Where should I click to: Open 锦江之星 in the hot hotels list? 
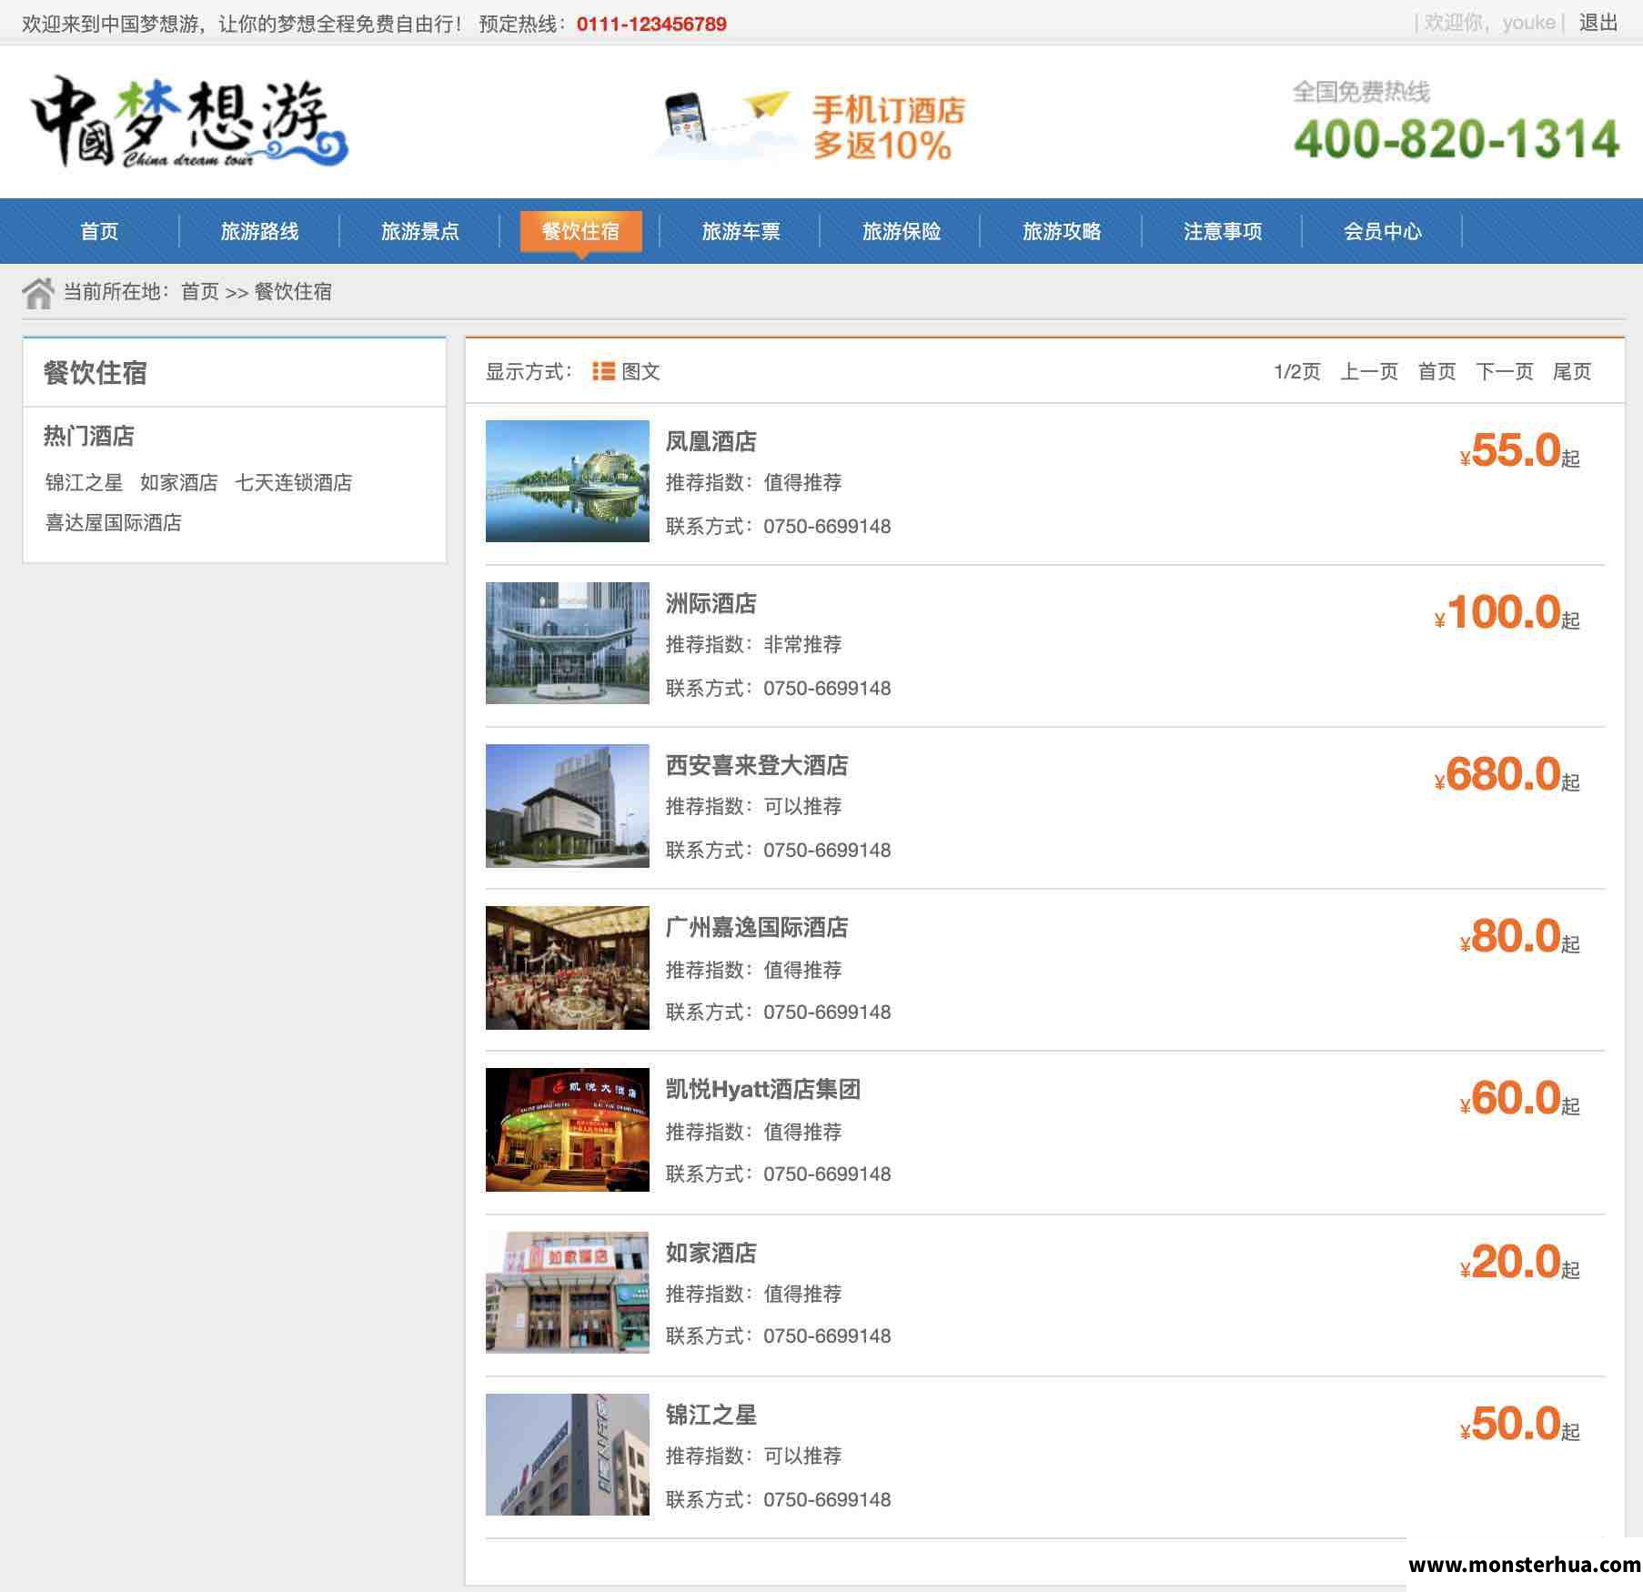click(x=84, y=482)
